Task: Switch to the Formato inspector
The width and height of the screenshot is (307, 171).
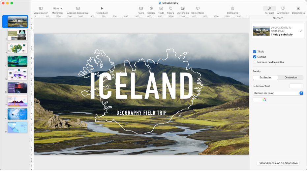Action: pos(269,9)
